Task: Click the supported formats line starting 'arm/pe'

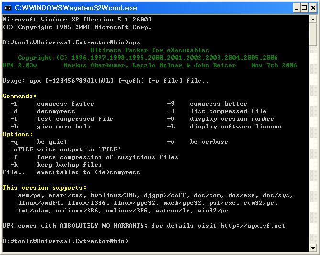Action: pos(155,195)
